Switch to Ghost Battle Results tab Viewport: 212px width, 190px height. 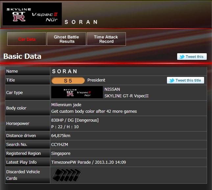point(66,39)
